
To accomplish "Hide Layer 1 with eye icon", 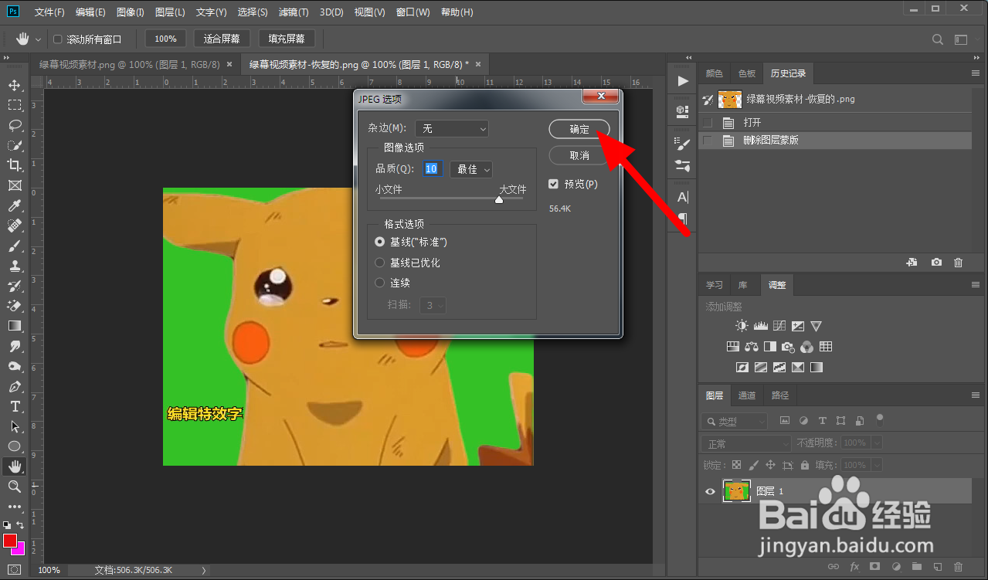I will [x=710, y=491].
